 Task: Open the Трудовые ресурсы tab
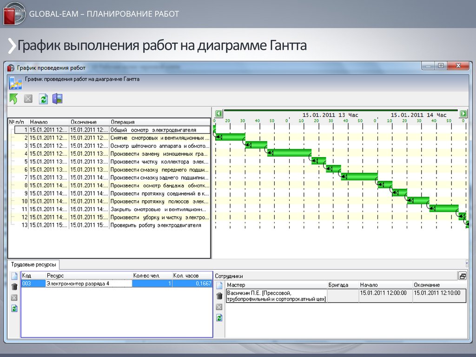click(33, 264)
